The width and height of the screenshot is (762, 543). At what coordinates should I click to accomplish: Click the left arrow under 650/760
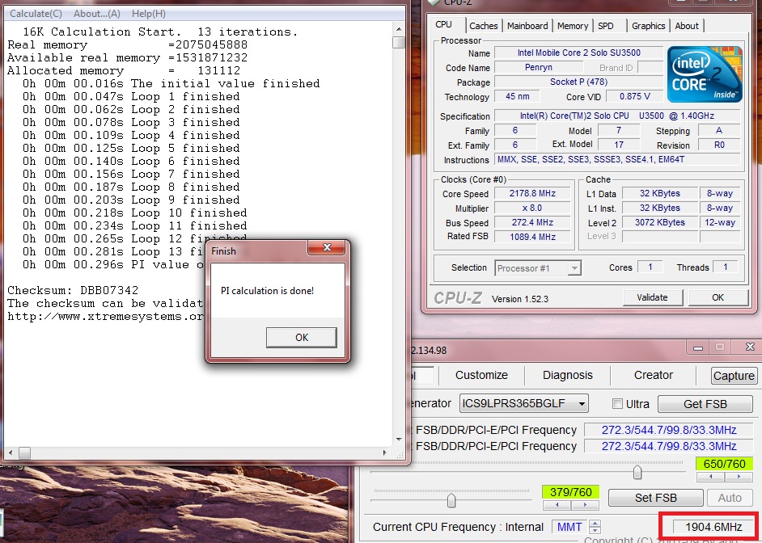tap(710, 477)
